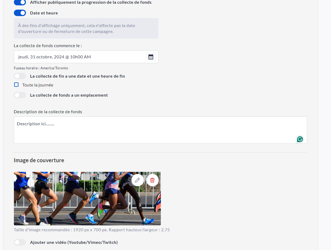The height and width of the screenshot is (250, 331).
Task: Click the end date and time label text
Action: point(77,76)
